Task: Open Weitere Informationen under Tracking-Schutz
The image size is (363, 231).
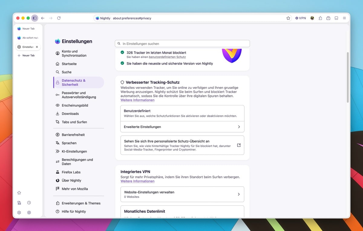Action: [x=137, y=100]
